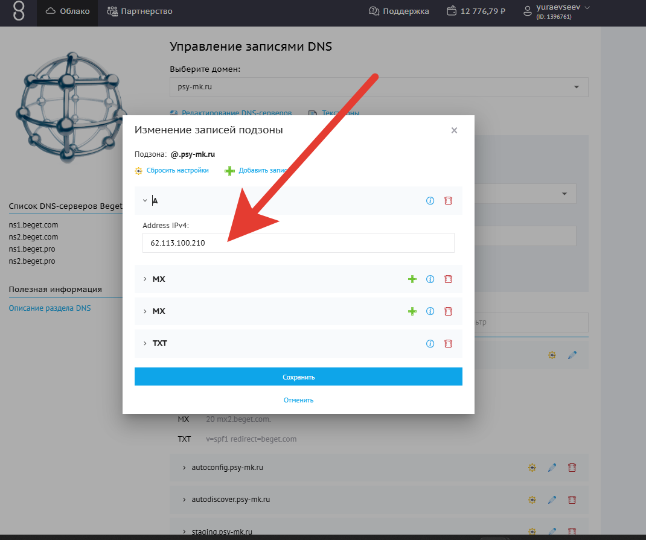Click the Отменить link to cancel changes
The height and width of the screenshot is (540, 646).
click(298, 400)
